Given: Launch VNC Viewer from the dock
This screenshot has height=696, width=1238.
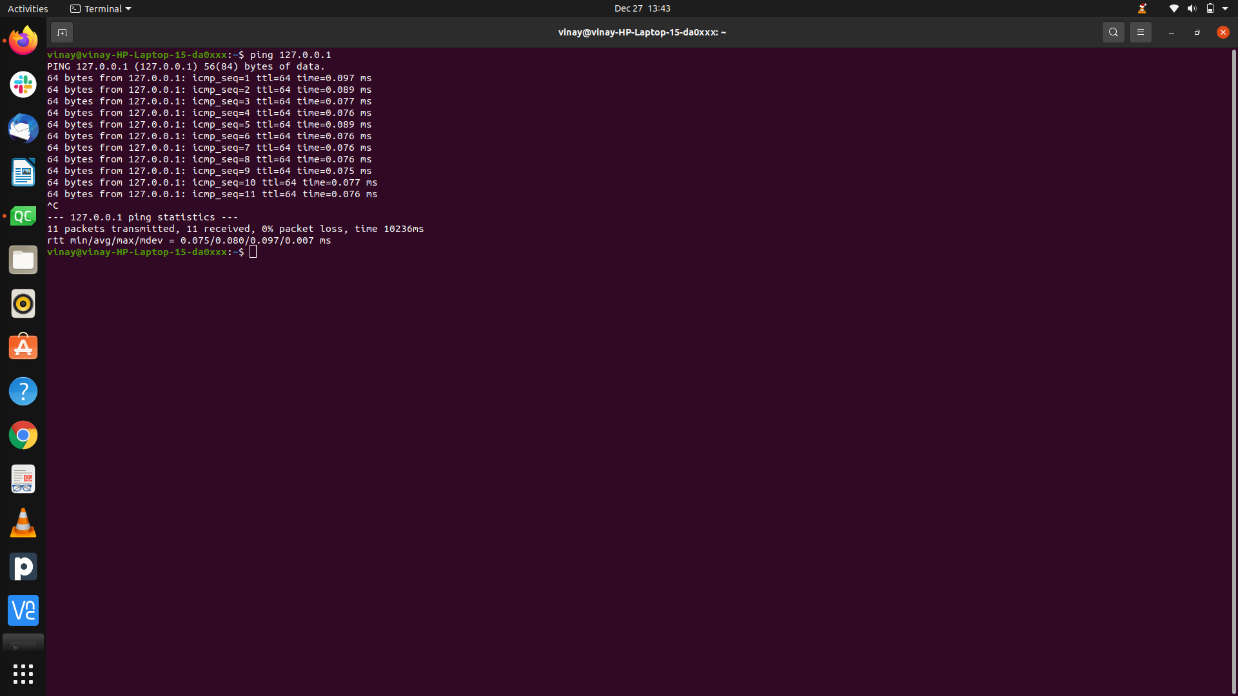Looking at the screenshot, I should point(23,610).
